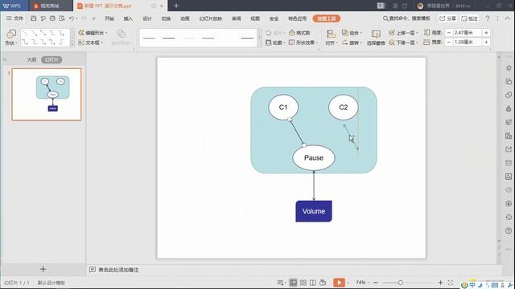Click the Print icon in quick toolbar
Viewport: 515px width, 289px height.
[x=52, y=18]
